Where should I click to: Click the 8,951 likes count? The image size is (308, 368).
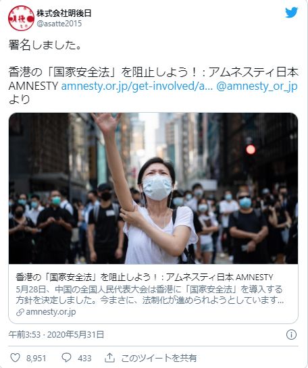click(36, 358)
